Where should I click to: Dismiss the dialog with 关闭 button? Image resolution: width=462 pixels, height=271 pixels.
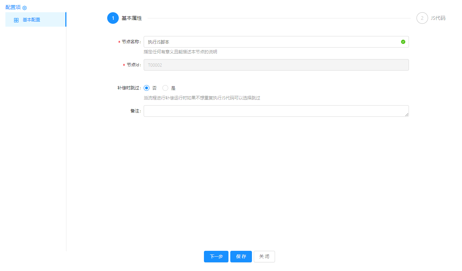(264, 257)
